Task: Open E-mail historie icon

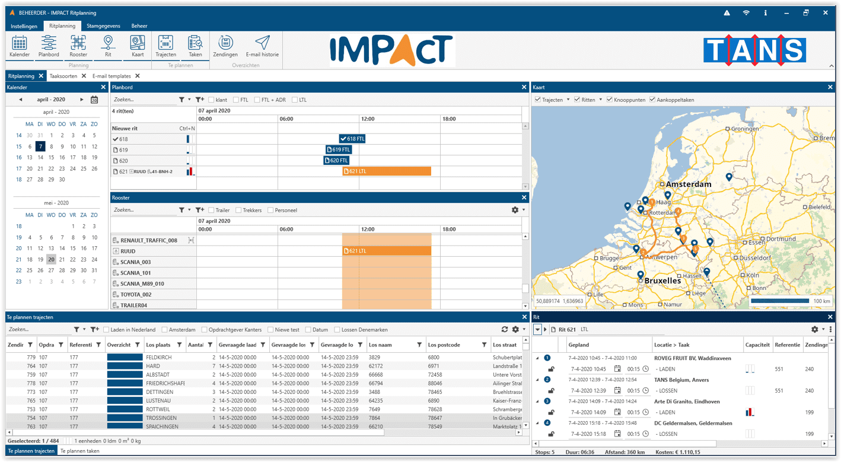Action: pyautogui.click(x=262, y=46)
